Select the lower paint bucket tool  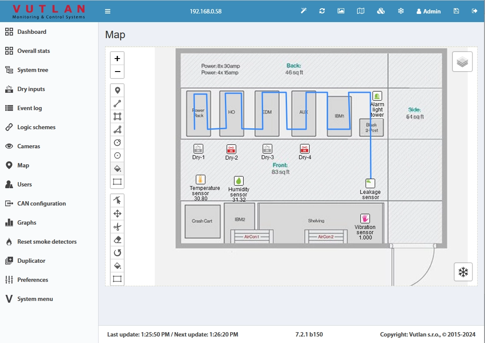pyautogui.click(x=117, y=266)
